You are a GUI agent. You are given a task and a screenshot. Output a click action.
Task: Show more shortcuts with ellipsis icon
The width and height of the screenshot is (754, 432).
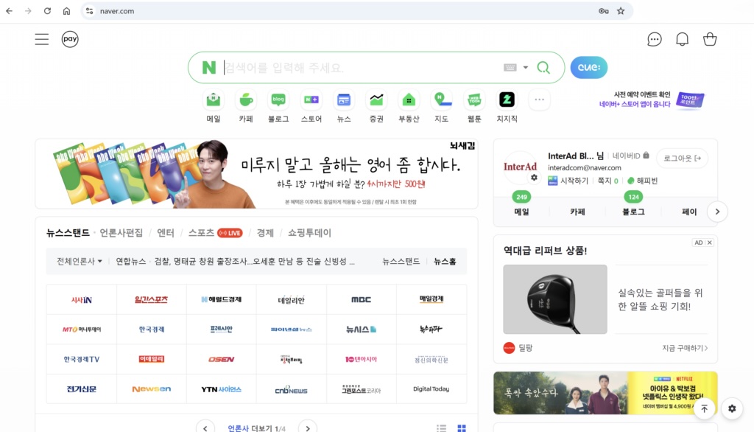click(540, 100)
